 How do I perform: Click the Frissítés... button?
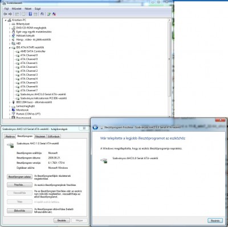pos(19,185)
